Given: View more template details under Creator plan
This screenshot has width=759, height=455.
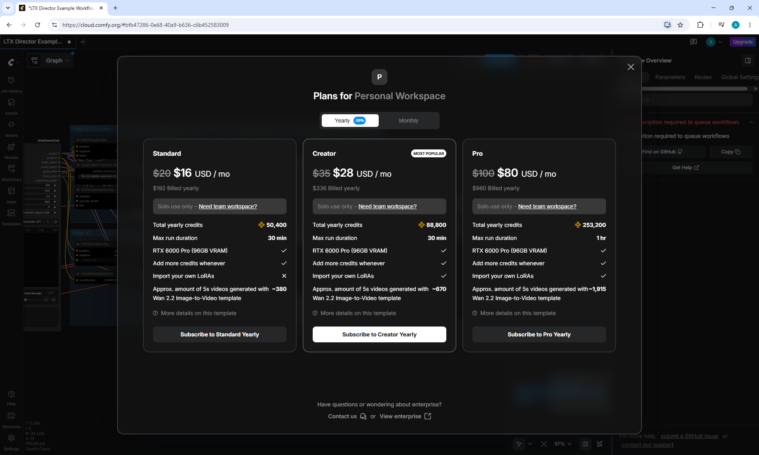Looking at the screenshot, I should (355, 313).
